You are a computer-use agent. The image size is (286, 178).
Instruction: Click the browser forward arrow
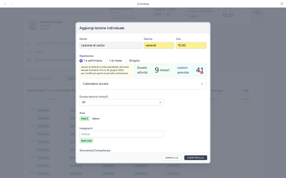point(12,4)
